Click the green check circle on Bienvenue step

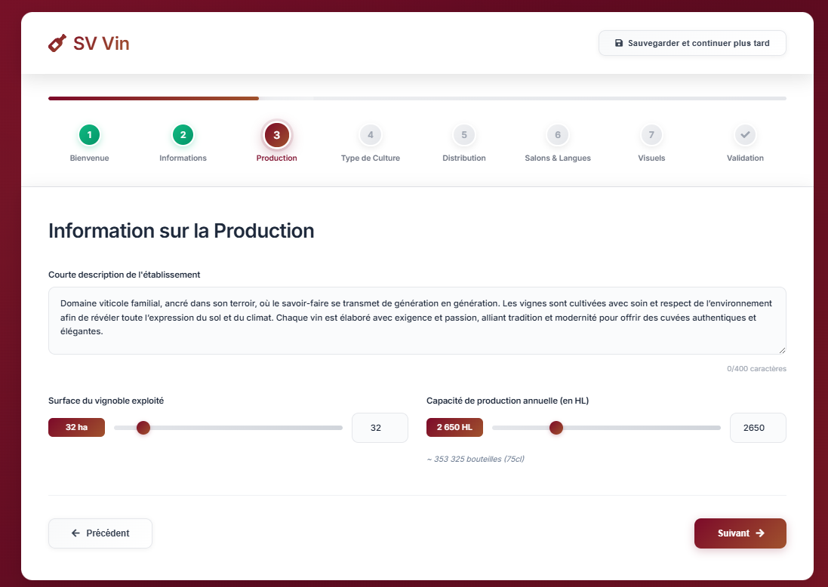(x=89, y=134)
